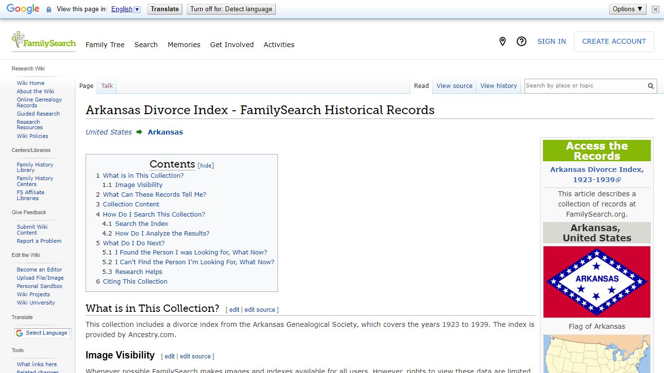Click edit source beside What is in This Collection?

pyautogui.click(x=260, y=310)
